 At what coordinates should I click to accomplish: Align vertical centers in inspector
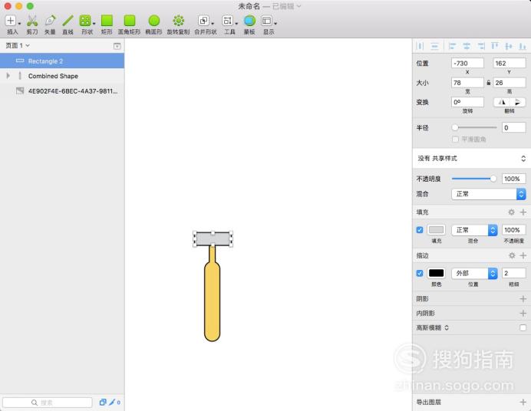509,46
